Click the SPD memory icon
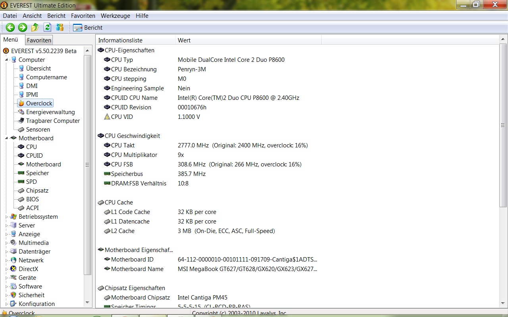508x317 pixels. [21, 182]
